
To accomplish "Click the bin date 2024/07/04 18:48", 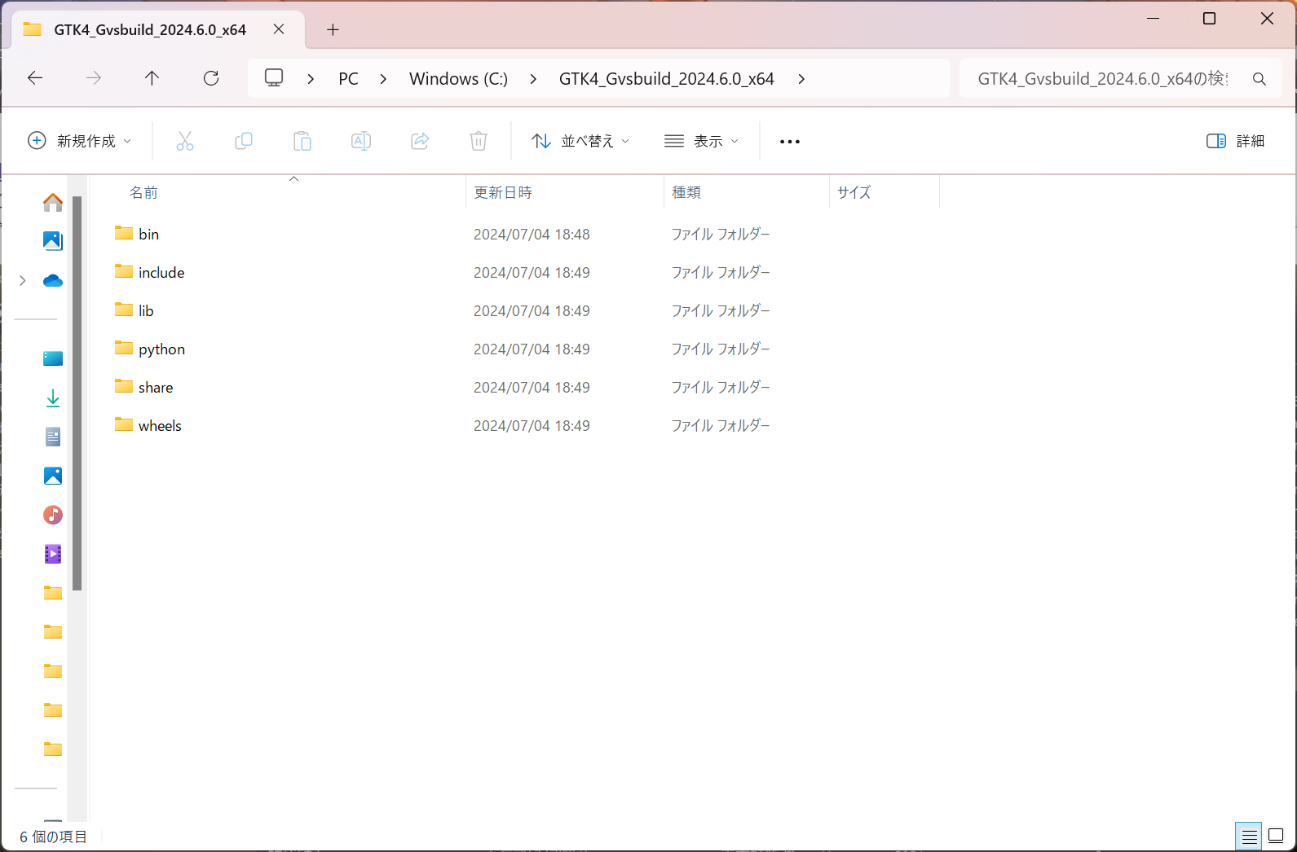I will pos(532,234).
